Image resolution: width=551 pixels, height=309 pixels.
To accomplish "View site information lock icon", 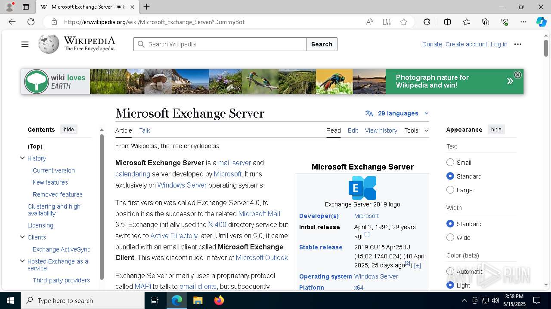I will tap(54, 22).
